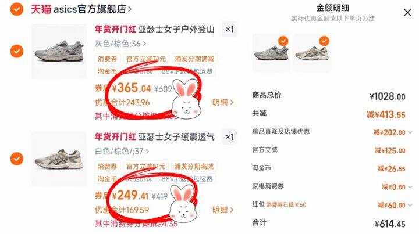The width and height of the screenshot is (419, 234).
Task: Close the 金额明细 panel
Action: click(x=407, y=13)
